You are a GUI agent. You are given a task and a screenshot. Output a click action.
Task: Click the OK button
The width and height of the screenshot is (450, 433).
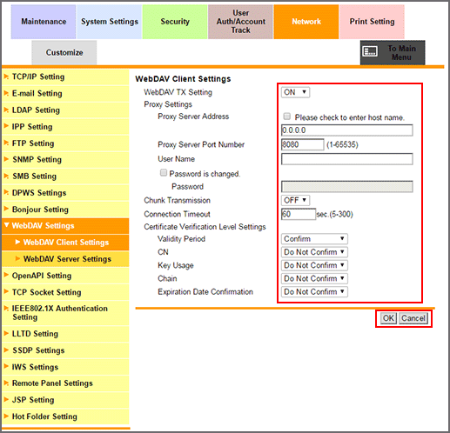click(x=388, y=318)
